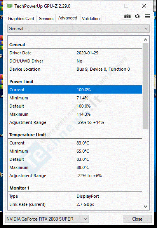Image resolution: width=157 pixels, height=228 pixels.
Task: Click the scrollbar down arrow
Action: [145, 207]
